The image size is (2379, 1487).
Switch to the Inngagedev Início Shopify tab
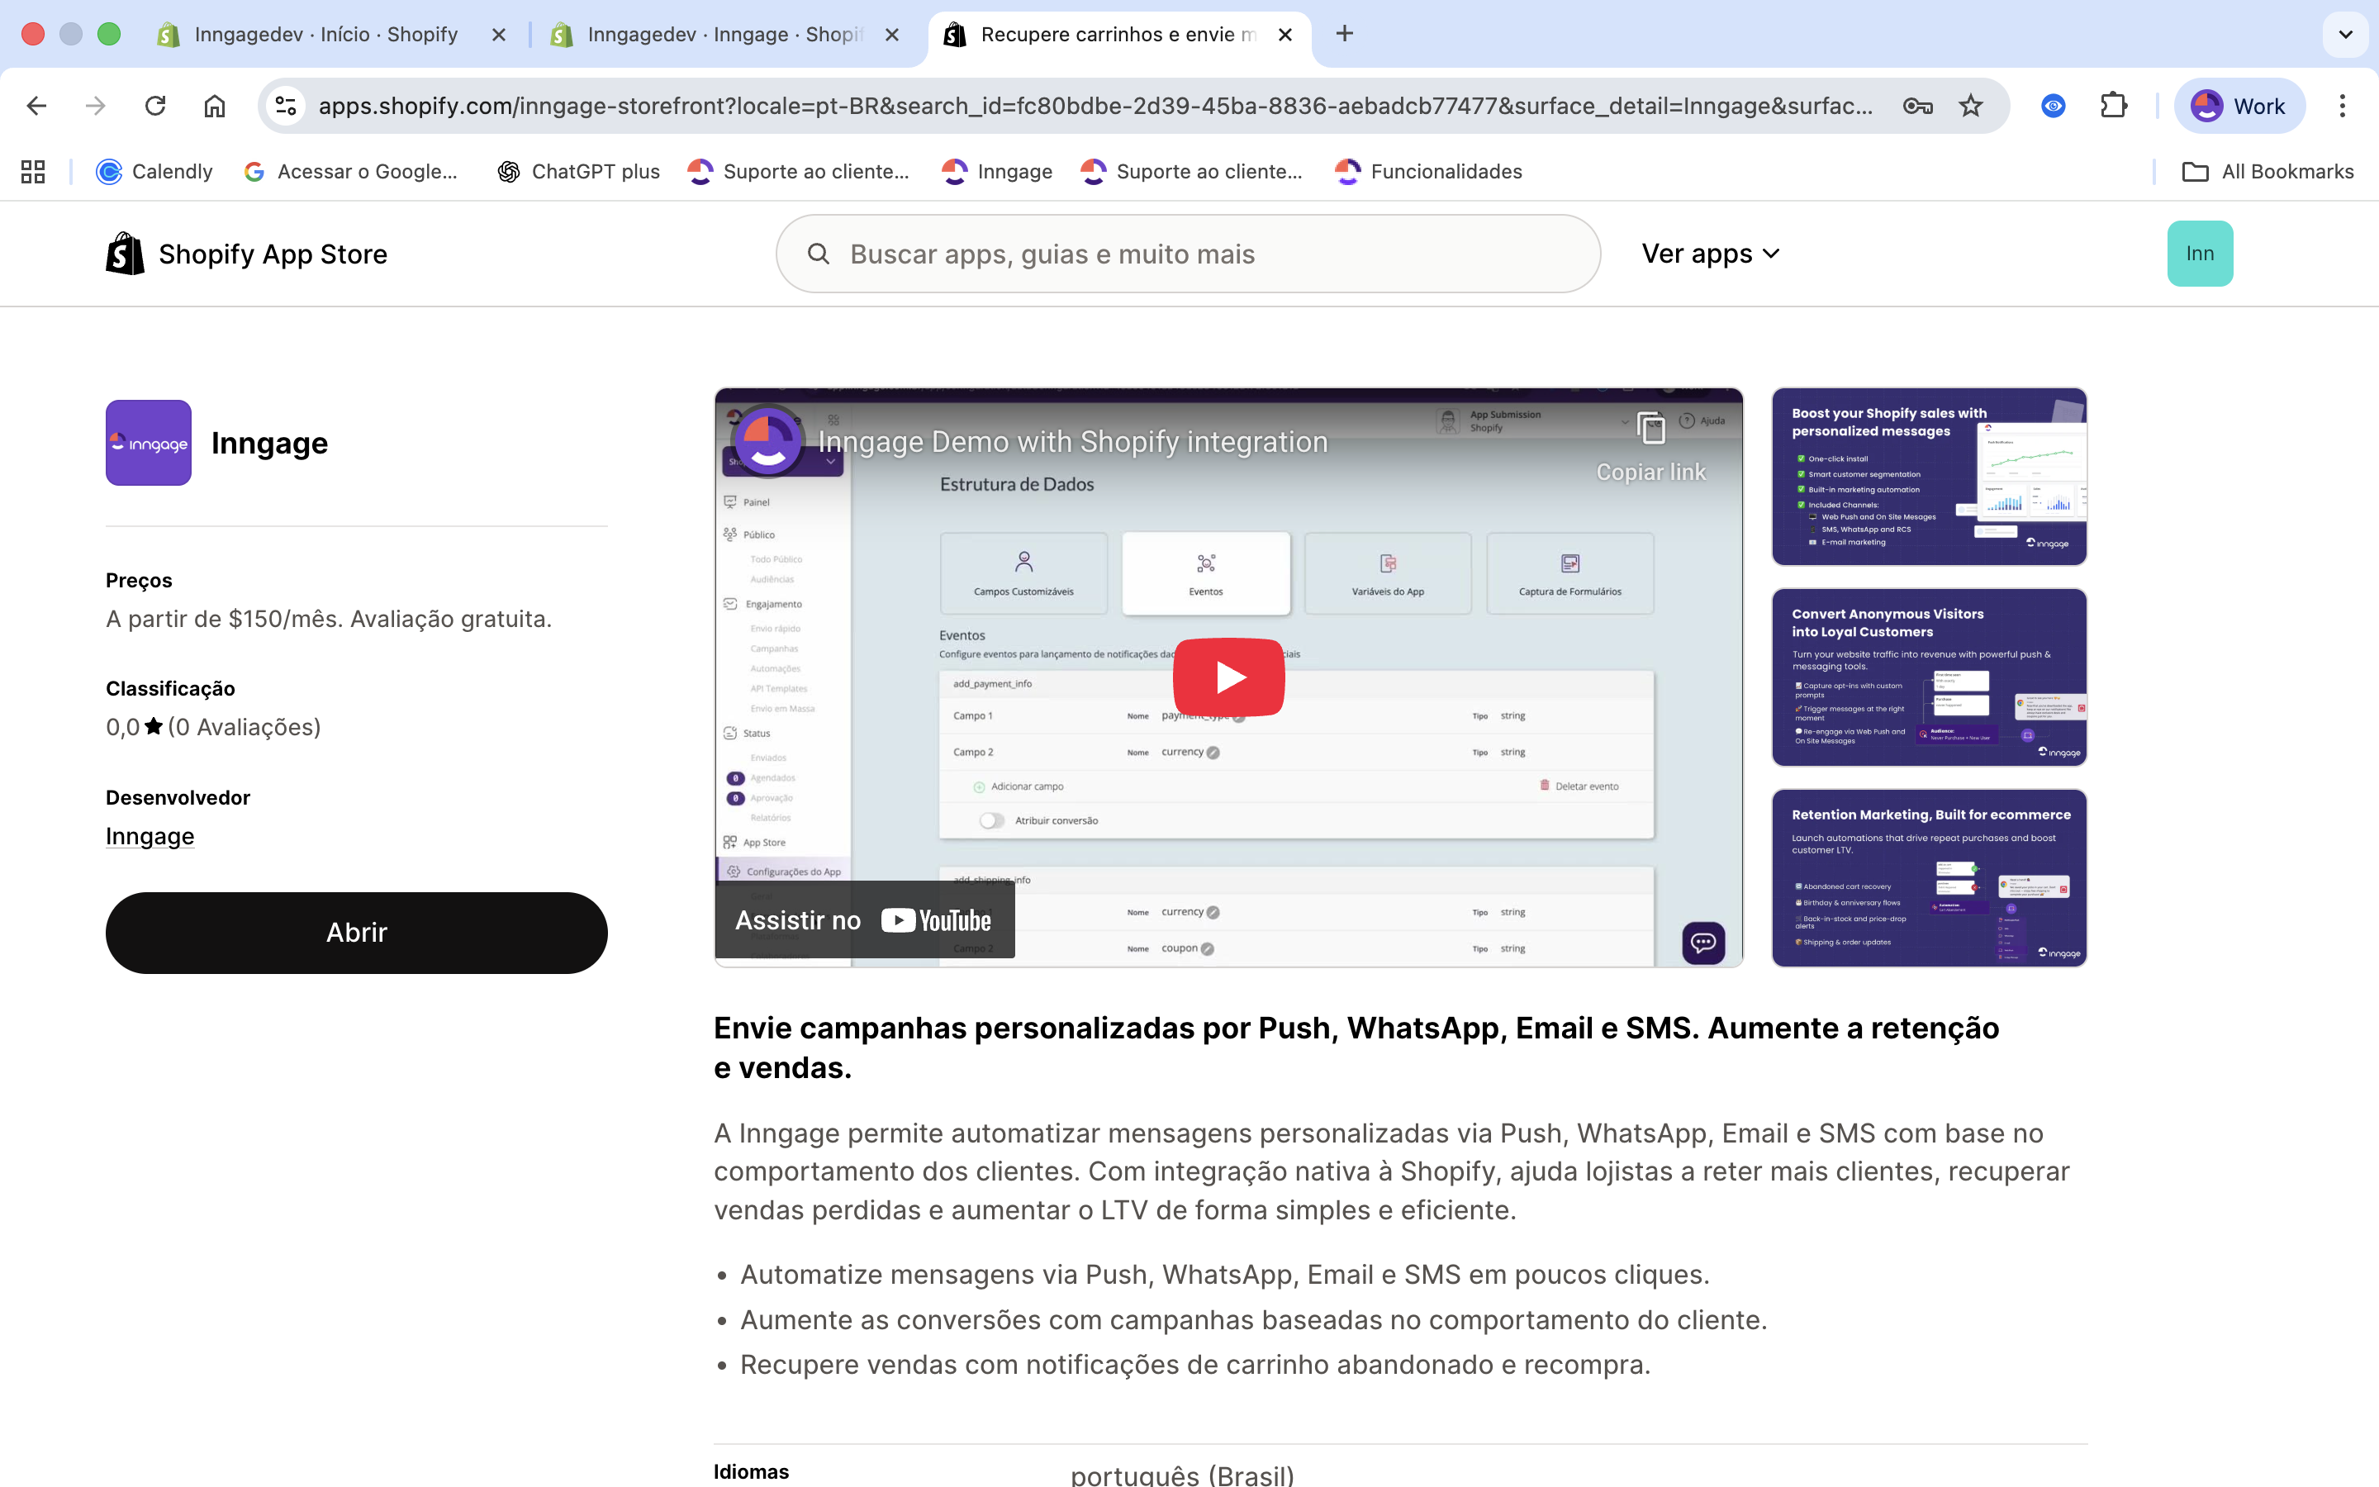tap(325, 35)
